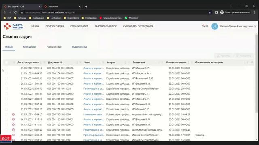Click applicant ИП Некрасов А. Н.
259x145 pixels.
pyautogui.click(x=142, y=73)
